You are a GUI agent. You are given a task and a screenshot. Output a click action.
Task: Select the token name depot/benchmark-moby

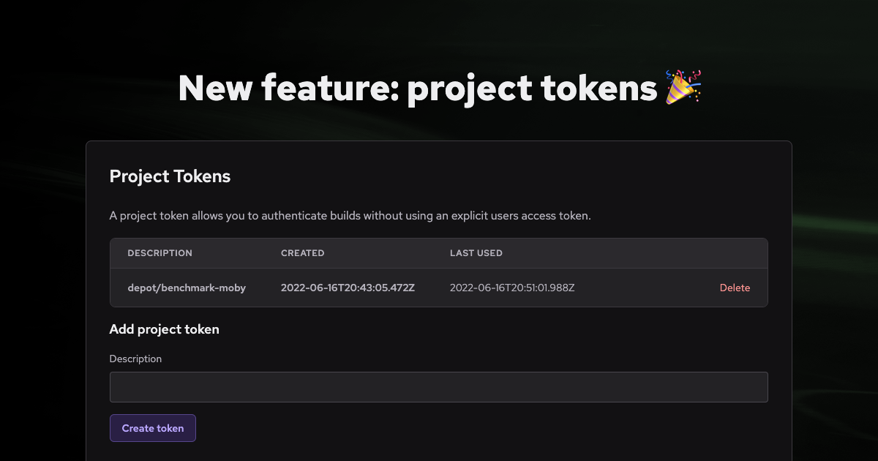[x=187, y=288]
